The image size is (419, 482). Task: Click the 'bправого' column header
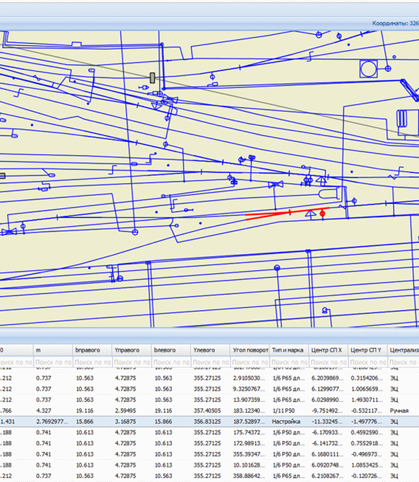pos(91,350)
